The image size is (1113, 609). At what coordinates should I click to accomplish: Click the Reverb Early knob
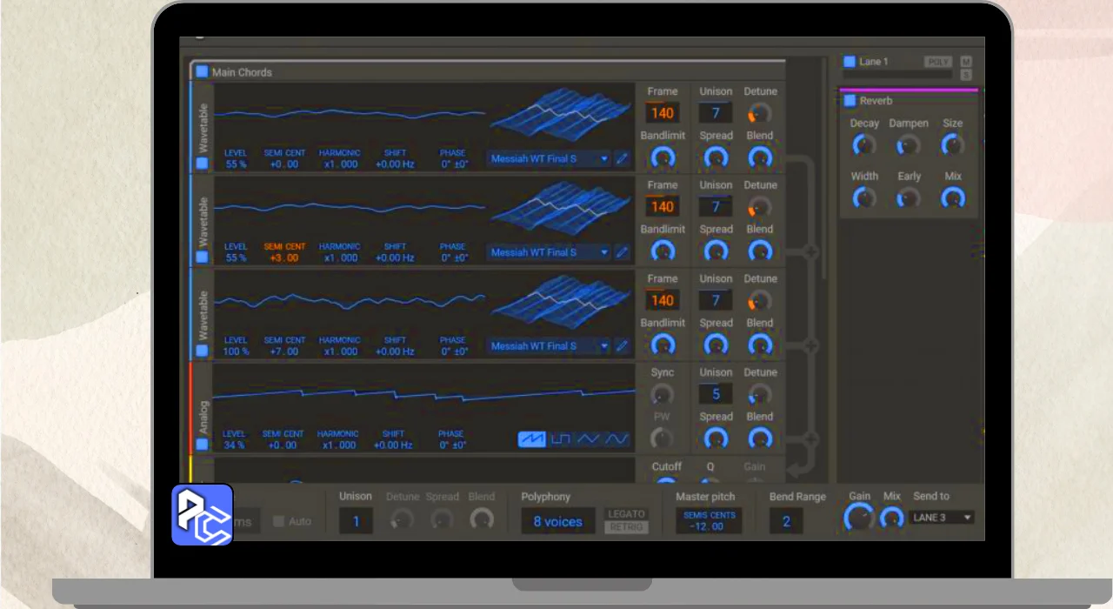point(908,198)
